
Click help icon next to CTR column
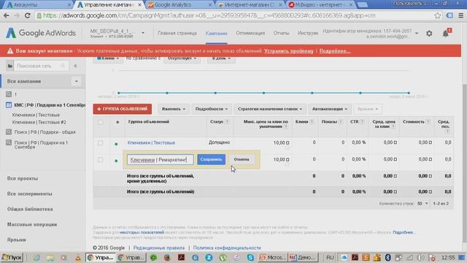(x=362, y=122)
